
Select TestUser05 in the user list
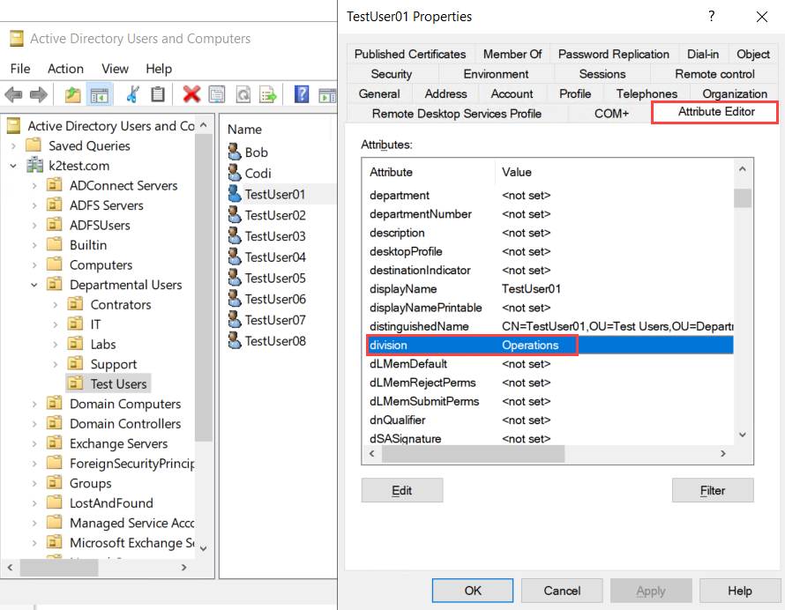pos(275,279)
